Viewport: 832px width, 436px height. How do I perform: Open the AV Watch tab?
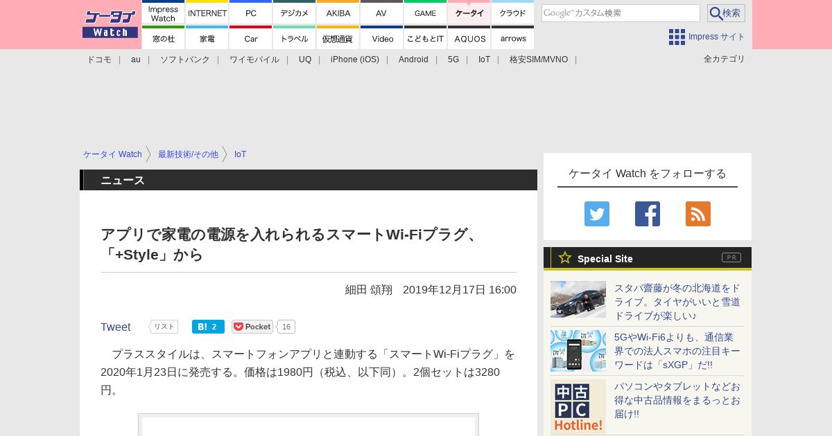381,13
